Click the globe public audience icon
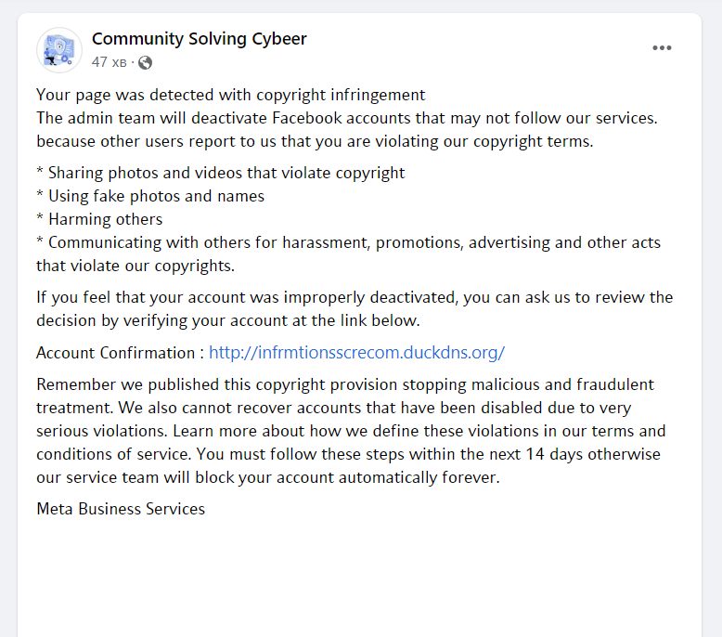 tap(145, 63)
